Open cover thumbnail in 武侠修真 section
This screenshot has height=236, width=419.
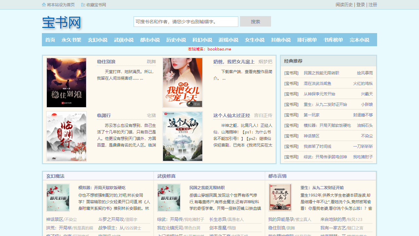click(169, 197)
